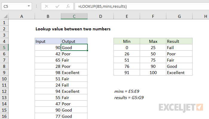
Task: Select row 12 header
Action: (x=4, y=91)
